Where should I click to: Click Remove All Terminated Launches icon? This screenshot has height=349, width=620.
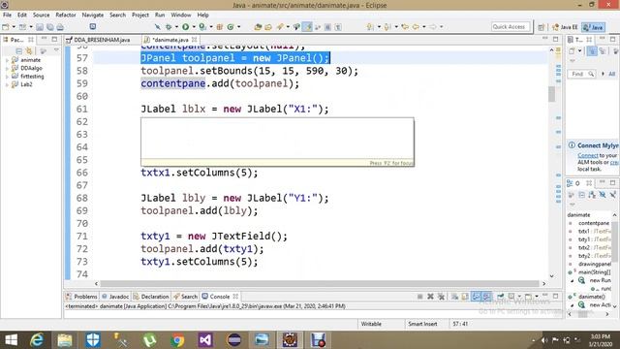(x=441, y=297)
